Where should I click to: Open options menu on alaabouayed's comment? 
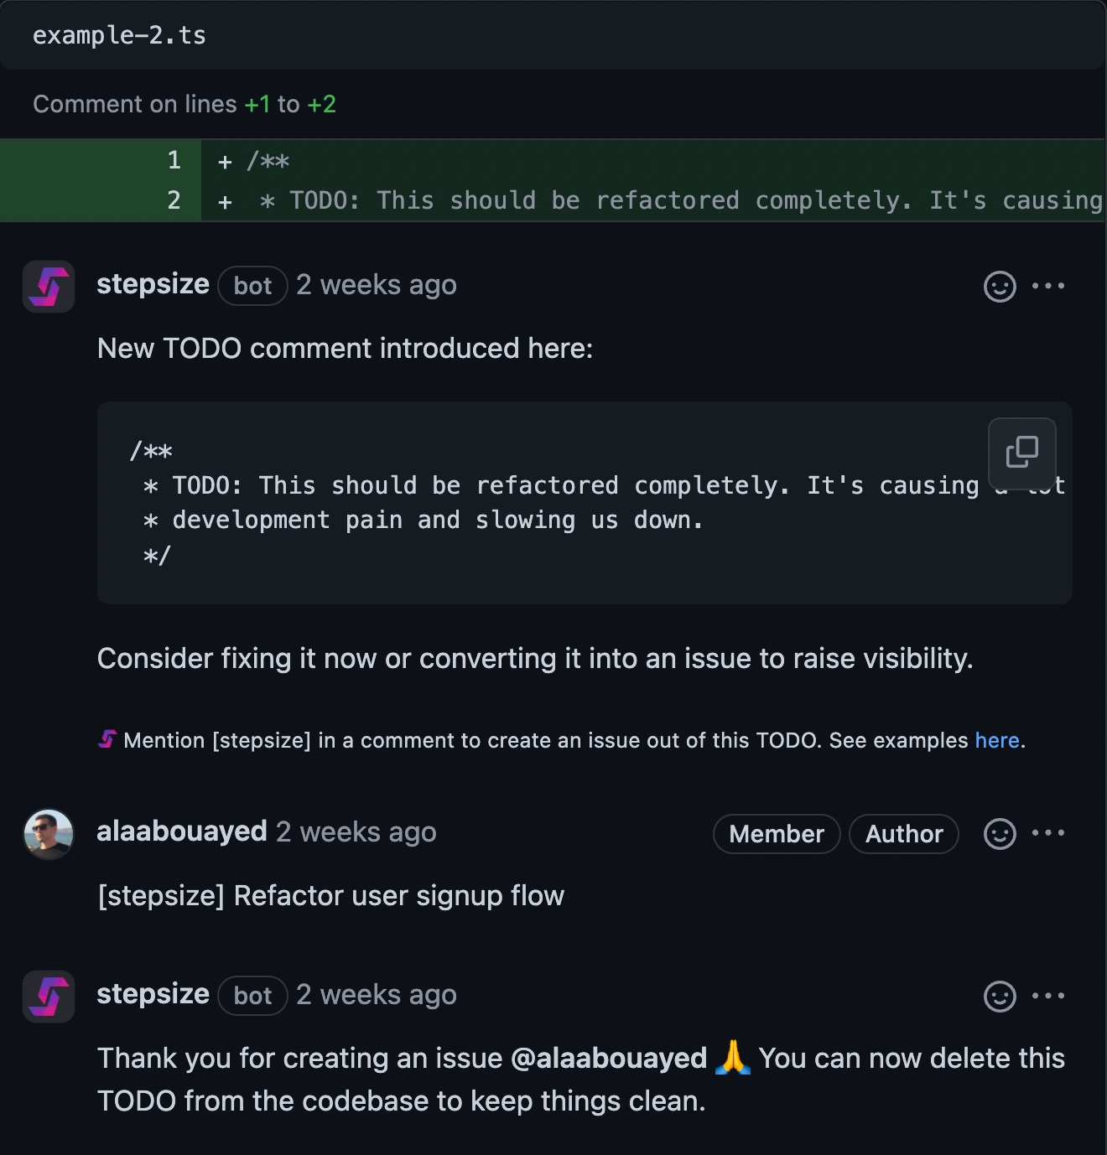(x=1048, y=833)
